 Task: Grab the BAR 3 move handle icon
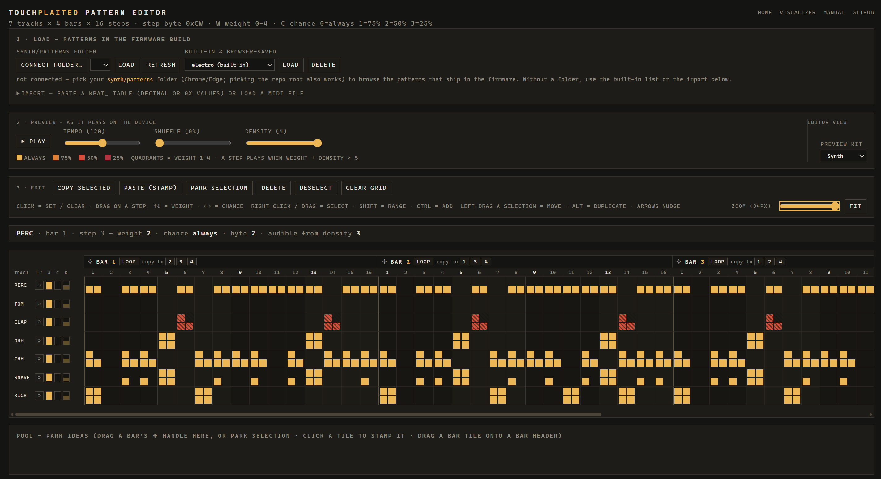pyautogui.click(x=679, y=261)
